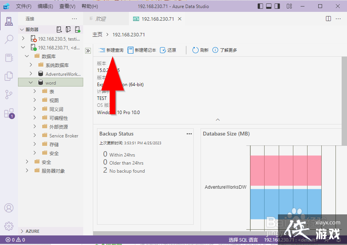
Task: Open the Search view in the activity bar
Action: click(x=8, y=39)
